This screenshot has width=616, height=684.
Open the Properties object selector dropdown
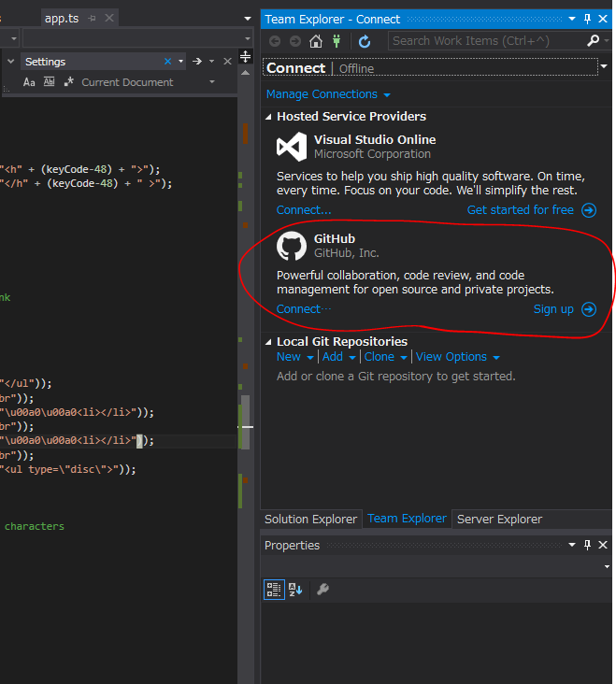point(607,566)
